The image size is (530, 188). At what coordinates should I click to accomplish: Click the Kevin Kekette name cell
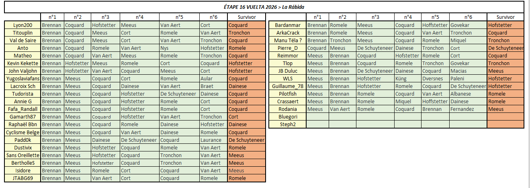[x=23, y=63]
